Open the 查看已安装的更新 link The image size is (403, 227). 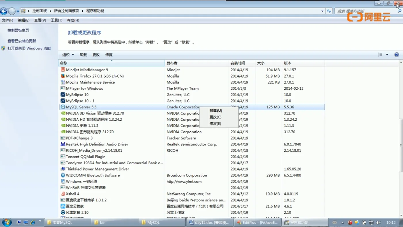[x=22, y=41]
